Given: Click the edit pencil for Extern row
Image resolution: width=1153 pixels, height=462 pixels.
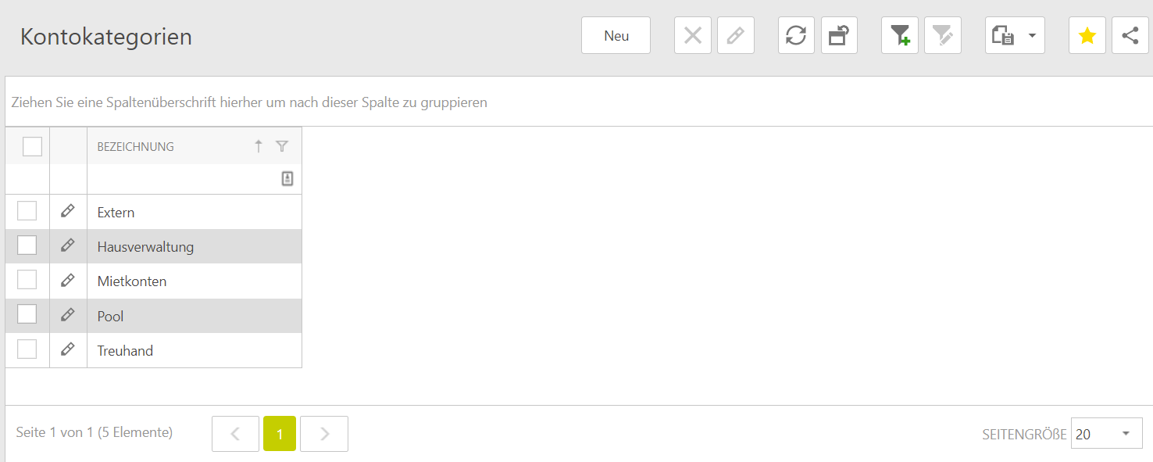Looking at the screenshot, I should tap(68, 211).
